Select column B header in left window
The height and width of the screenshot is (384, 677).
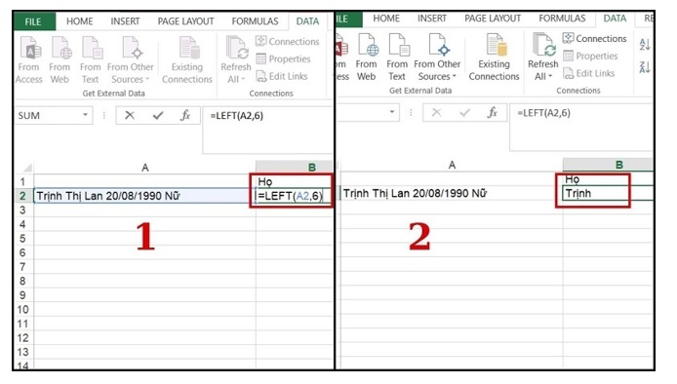point(294,168)
